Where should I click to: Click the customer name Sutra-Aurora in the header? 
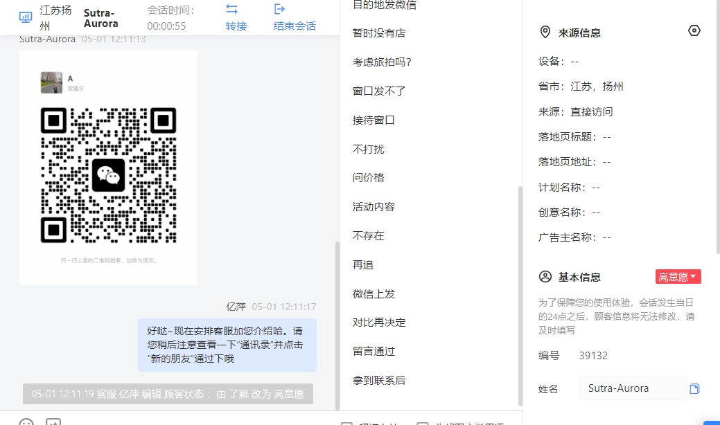(101, 18)
